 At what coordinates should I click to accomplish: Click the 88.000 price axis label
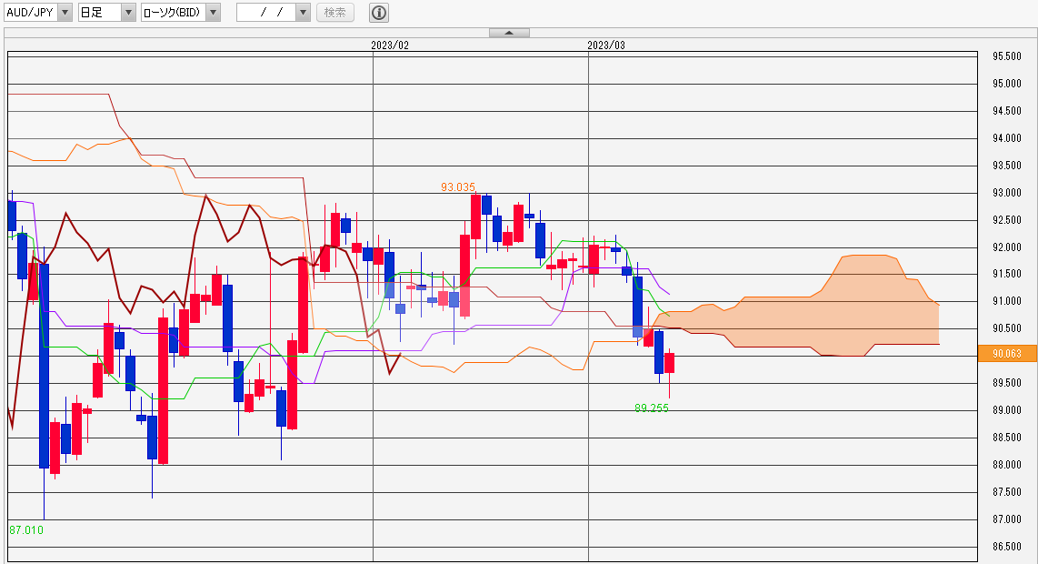tap(1007, 465)
